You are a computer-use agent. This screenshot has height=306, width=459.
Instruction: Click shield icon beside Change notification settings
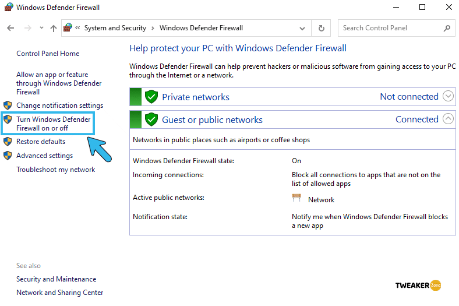[8, 105]
